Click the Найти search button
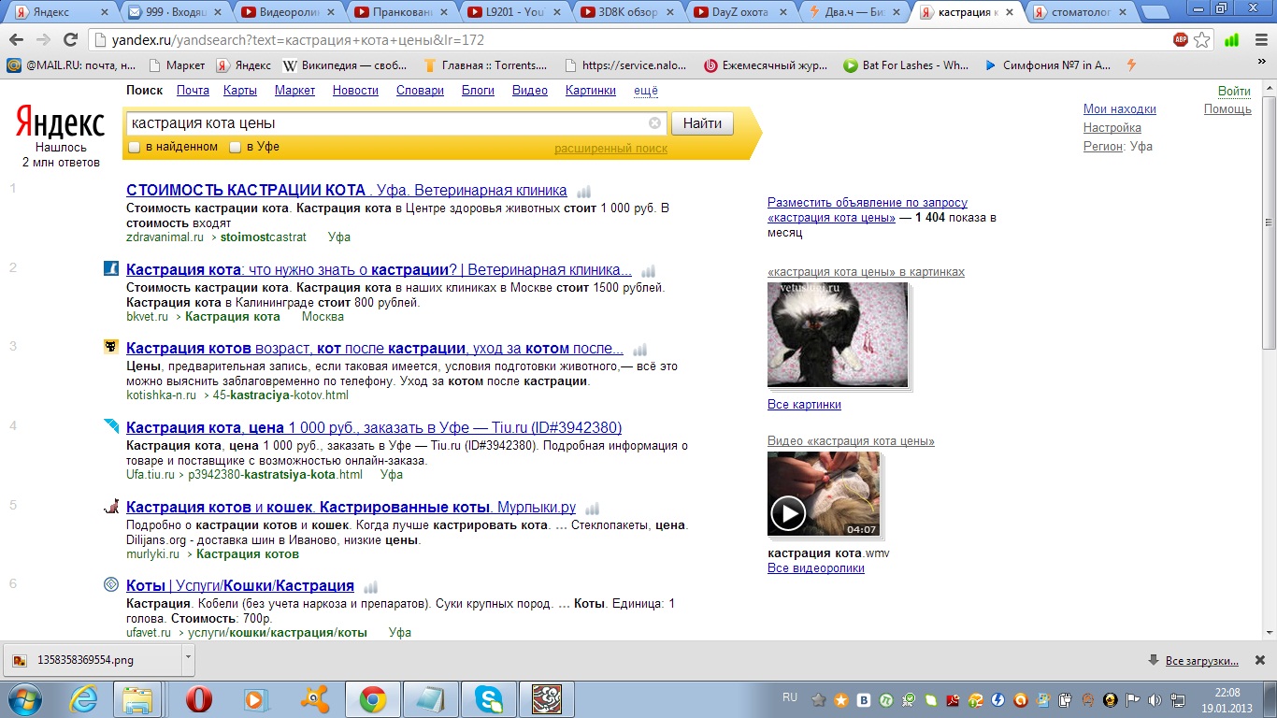Image resolution: width=1277 pixels, height=718 pixels. coord(702,123)
